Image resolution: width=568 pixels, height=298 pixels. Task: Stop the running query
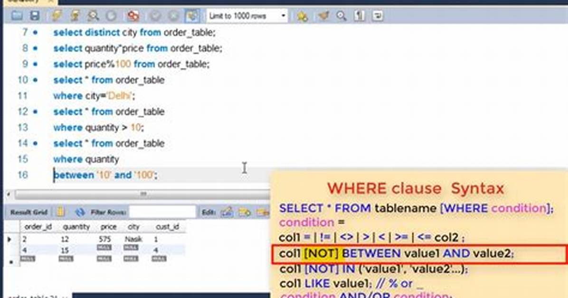click(x=111, y=16)
